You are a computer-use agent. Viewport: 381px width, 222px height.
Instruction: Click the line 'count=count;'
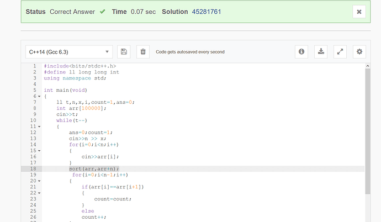tap(113, 199)
